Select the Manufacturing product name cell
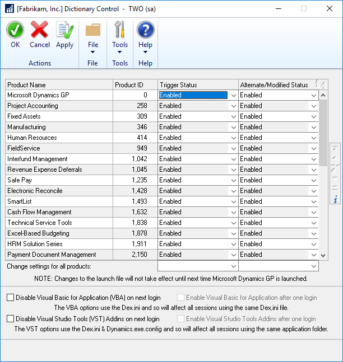The height and width of the screenshot is (362, 343). click(59, 127)
